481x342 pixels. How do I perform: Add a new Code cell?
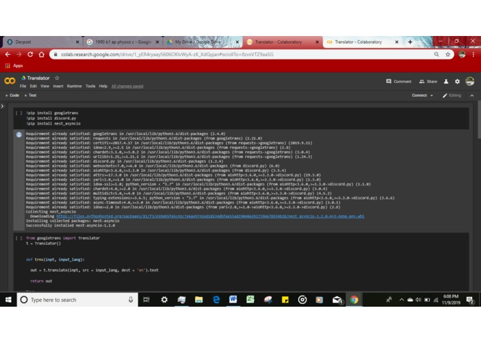tap(12, 96)
